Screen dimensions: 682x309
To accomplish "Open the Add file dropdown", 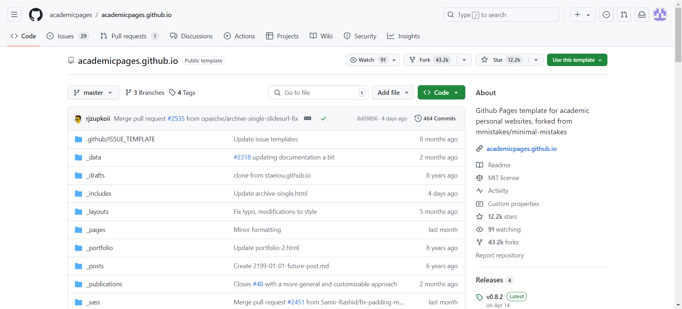I will coord(393,92).
